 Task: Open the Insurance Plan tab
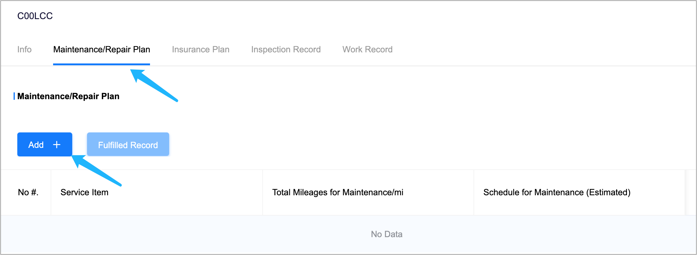201,49
